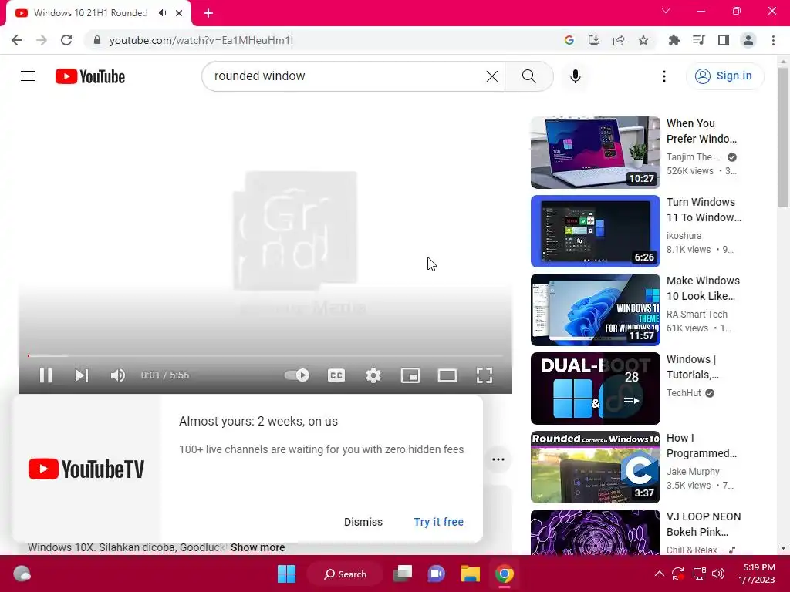Close the Windows 10 21H1 tab
Screen dimensions: 790x592
[x=179, y=13]
